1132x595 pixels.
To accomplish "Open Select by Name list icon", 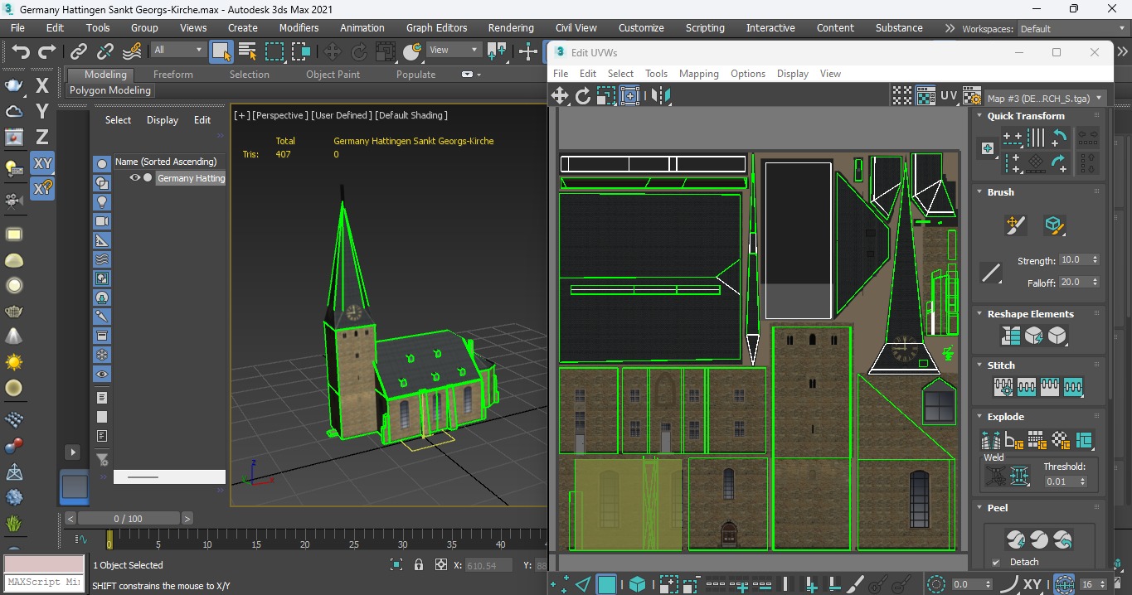I will coord(247,51).
